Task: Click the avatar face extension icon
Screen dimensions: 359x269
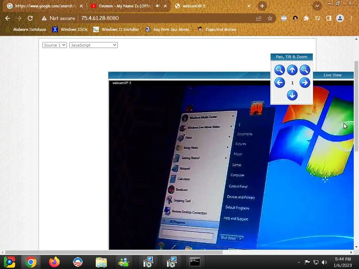Action: point(295,18)
